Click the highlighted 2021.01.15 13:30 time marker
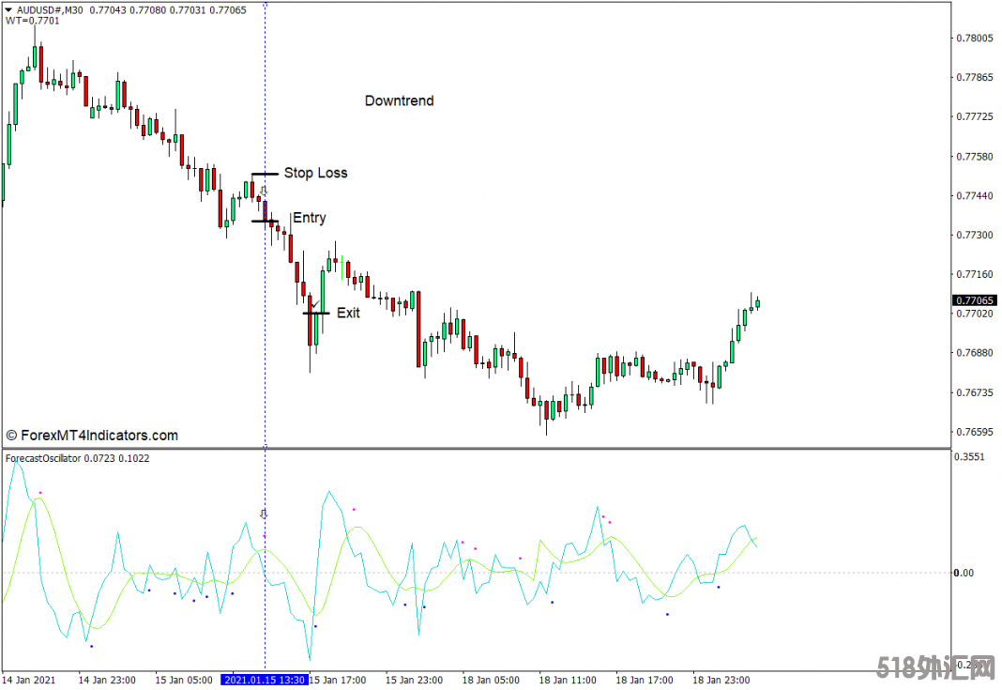Image resolution: width=1002 pixels, height=690 pixels. (x=265, y=680)
